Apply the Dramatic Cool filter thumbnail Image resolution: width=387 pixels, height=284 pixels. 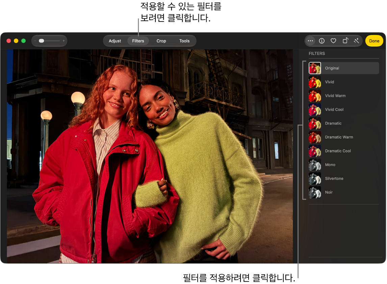pos(315,151)
